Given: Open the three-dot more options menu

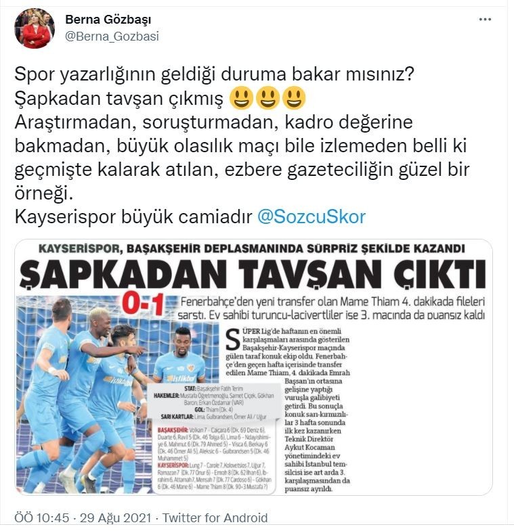Looking at the screenshot, I should coord(485,20).
